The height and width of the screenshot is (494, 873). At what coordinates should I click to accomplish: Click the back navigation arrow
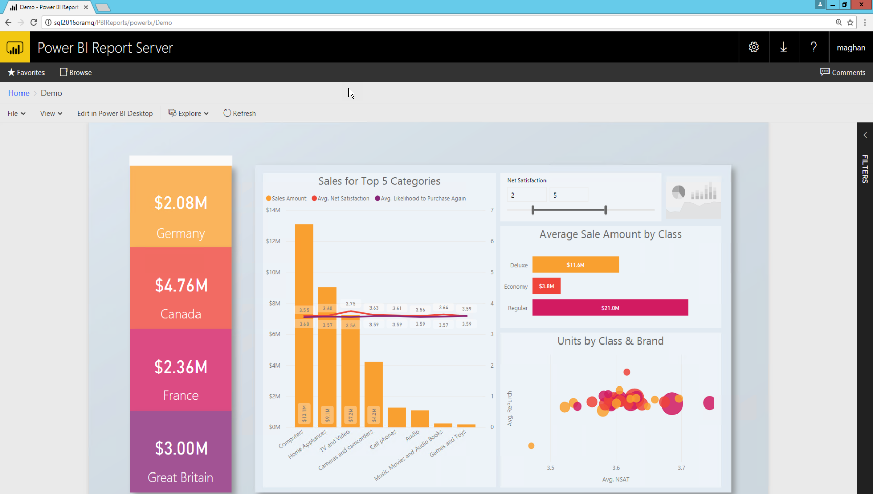[x=8, y=22]
